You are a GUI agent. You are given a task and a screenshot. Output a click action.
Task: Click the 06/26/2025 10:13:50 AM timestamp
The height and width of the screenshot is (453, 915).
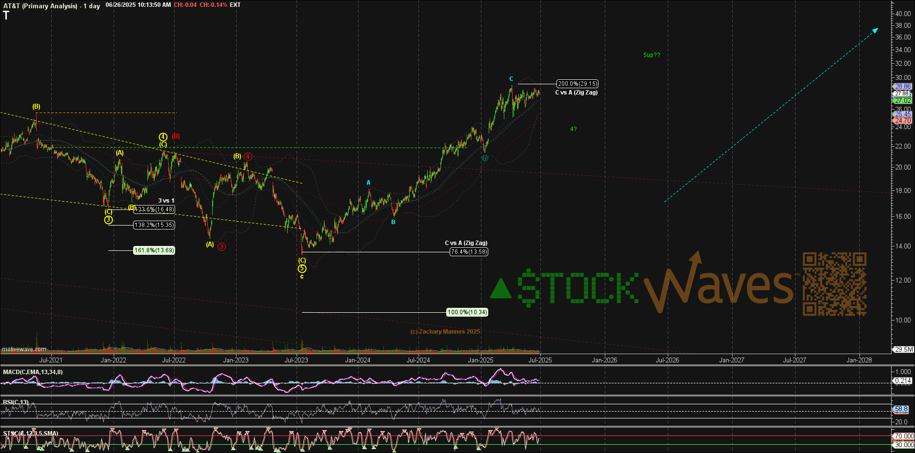click(138, 5)
